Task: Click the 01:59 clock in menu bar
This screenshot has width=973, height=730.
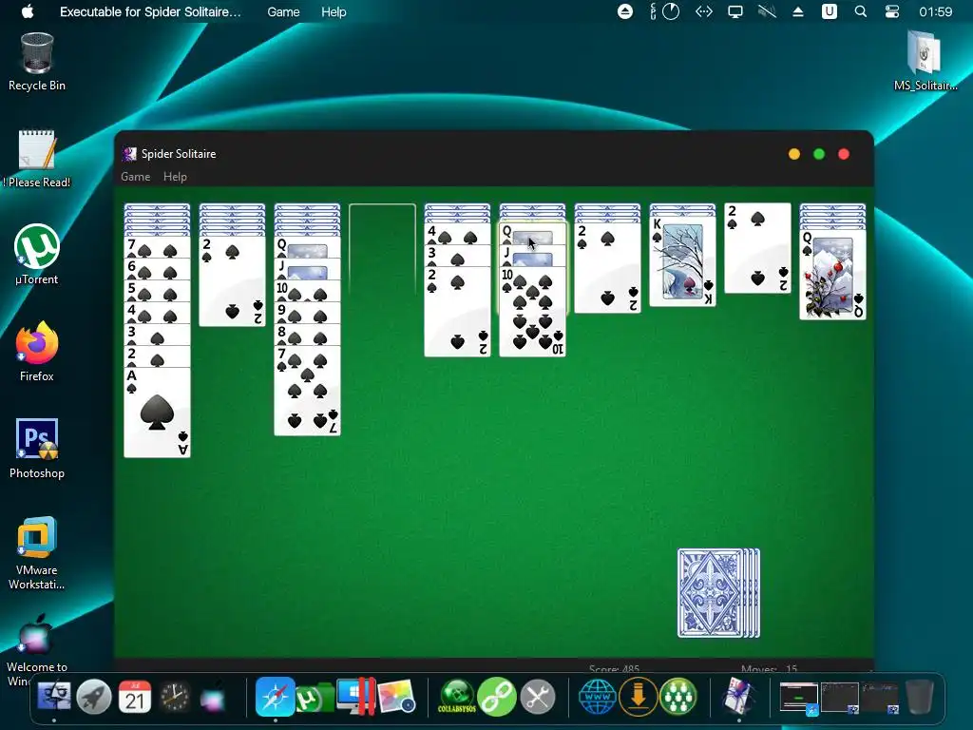Action: click(x=935, y=11)
